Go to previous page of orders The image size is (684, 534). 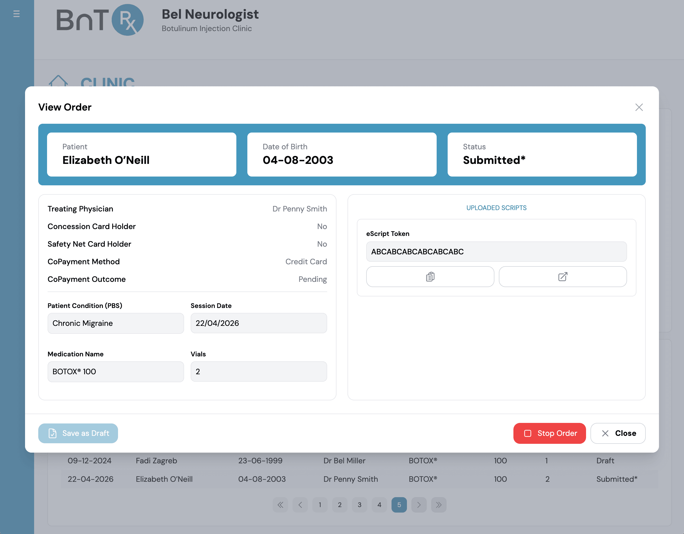pos(300,505)
